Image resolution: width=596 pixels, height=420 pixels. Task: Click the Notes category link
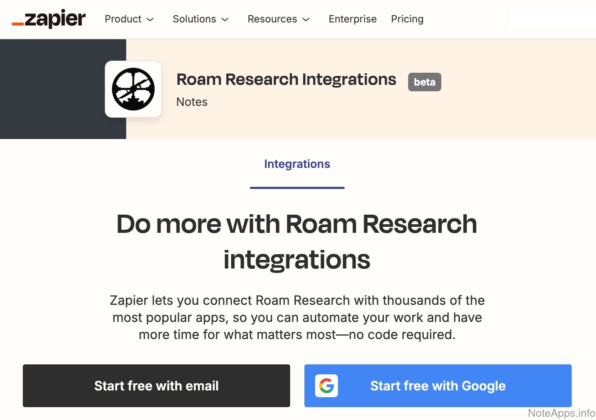[x=192, y=102]
